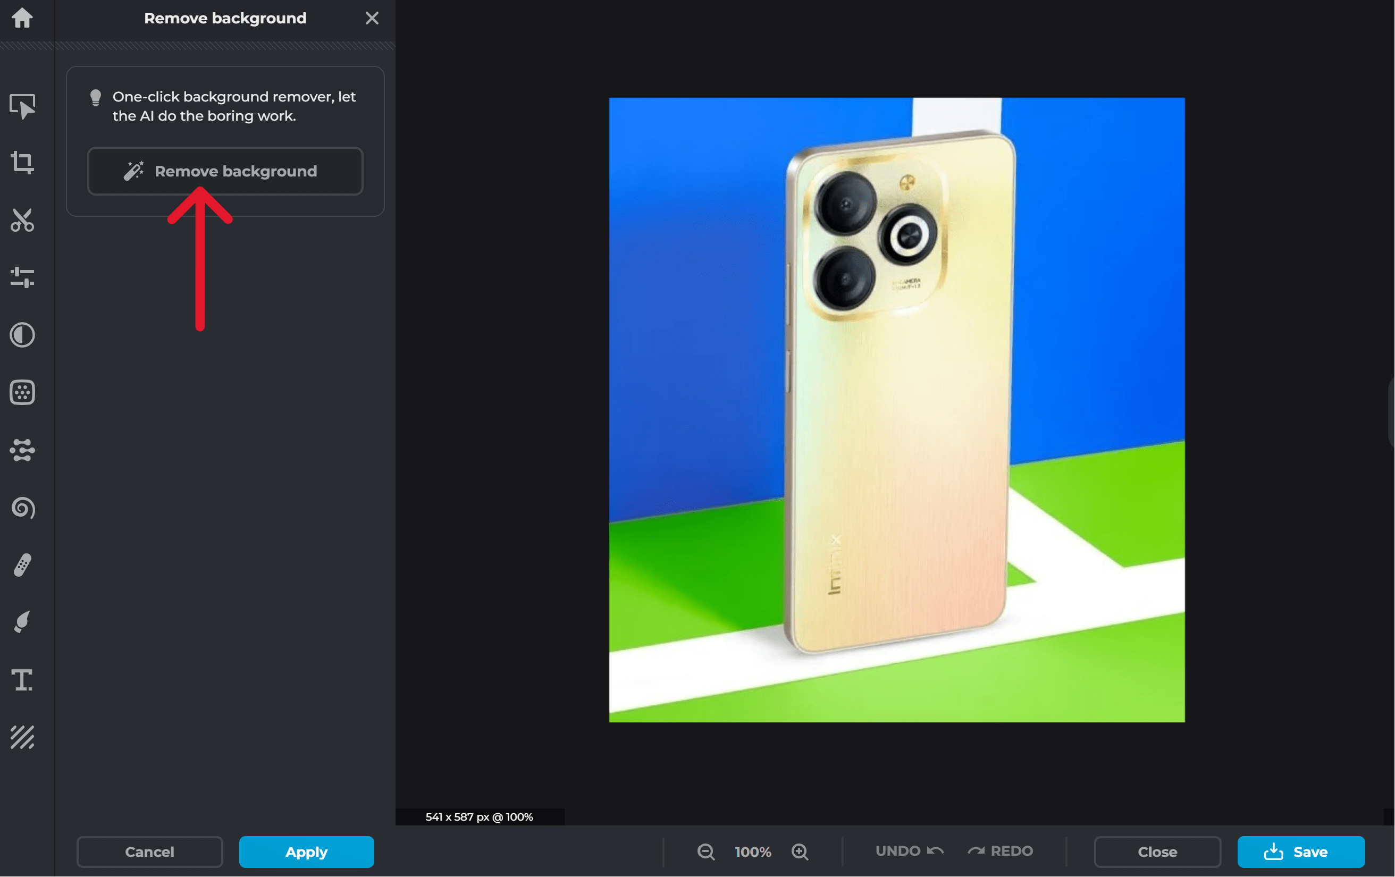Select the Filter half-circle icon

pos(22,335)
